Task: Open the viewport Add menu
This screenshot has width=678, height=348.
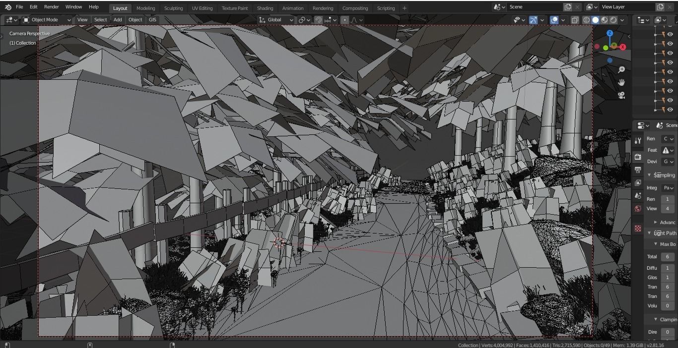Action: click(118, 20)
